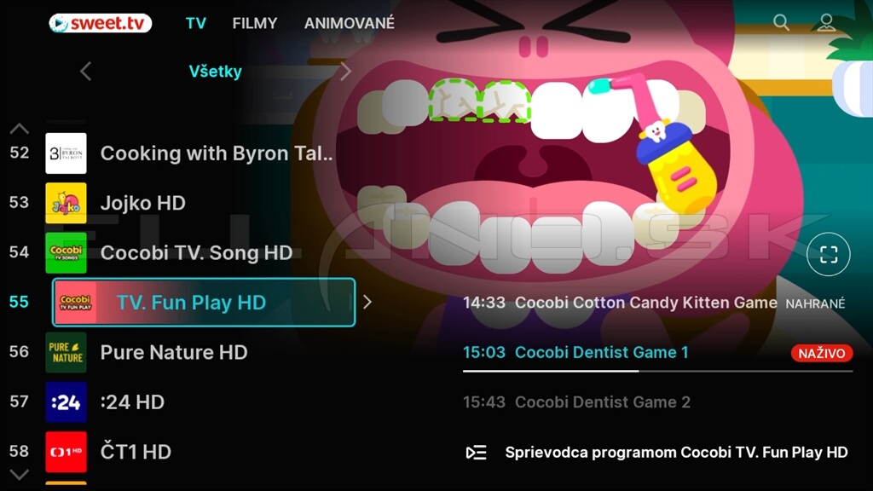
Task: Select the ČT1 HD channel logo
Action: coord(66,452)
